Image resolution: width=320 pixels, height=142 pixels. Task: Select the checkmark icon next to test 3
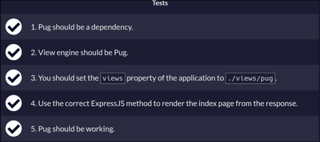tap(14, 78)
